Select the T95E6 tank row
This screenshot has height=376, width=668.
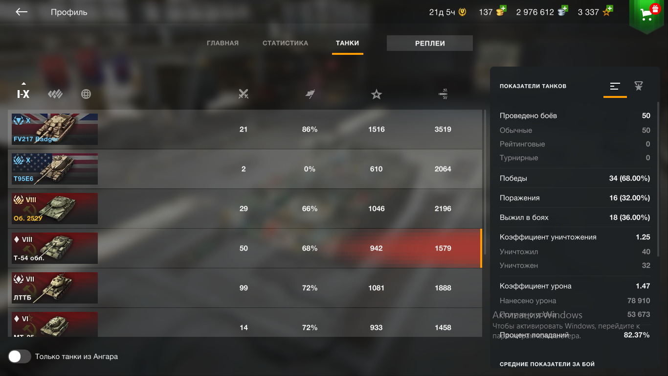tap(245, 169)
